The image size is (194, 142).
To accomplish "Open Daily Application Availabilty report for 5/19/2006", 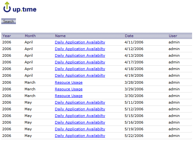I will pyautogui.click(x=80, y=129).
